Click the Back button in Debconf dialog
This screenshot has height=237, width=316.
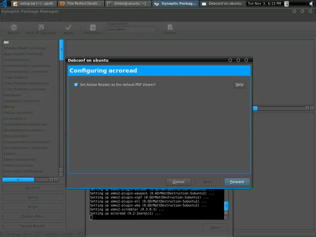(208, 182)
